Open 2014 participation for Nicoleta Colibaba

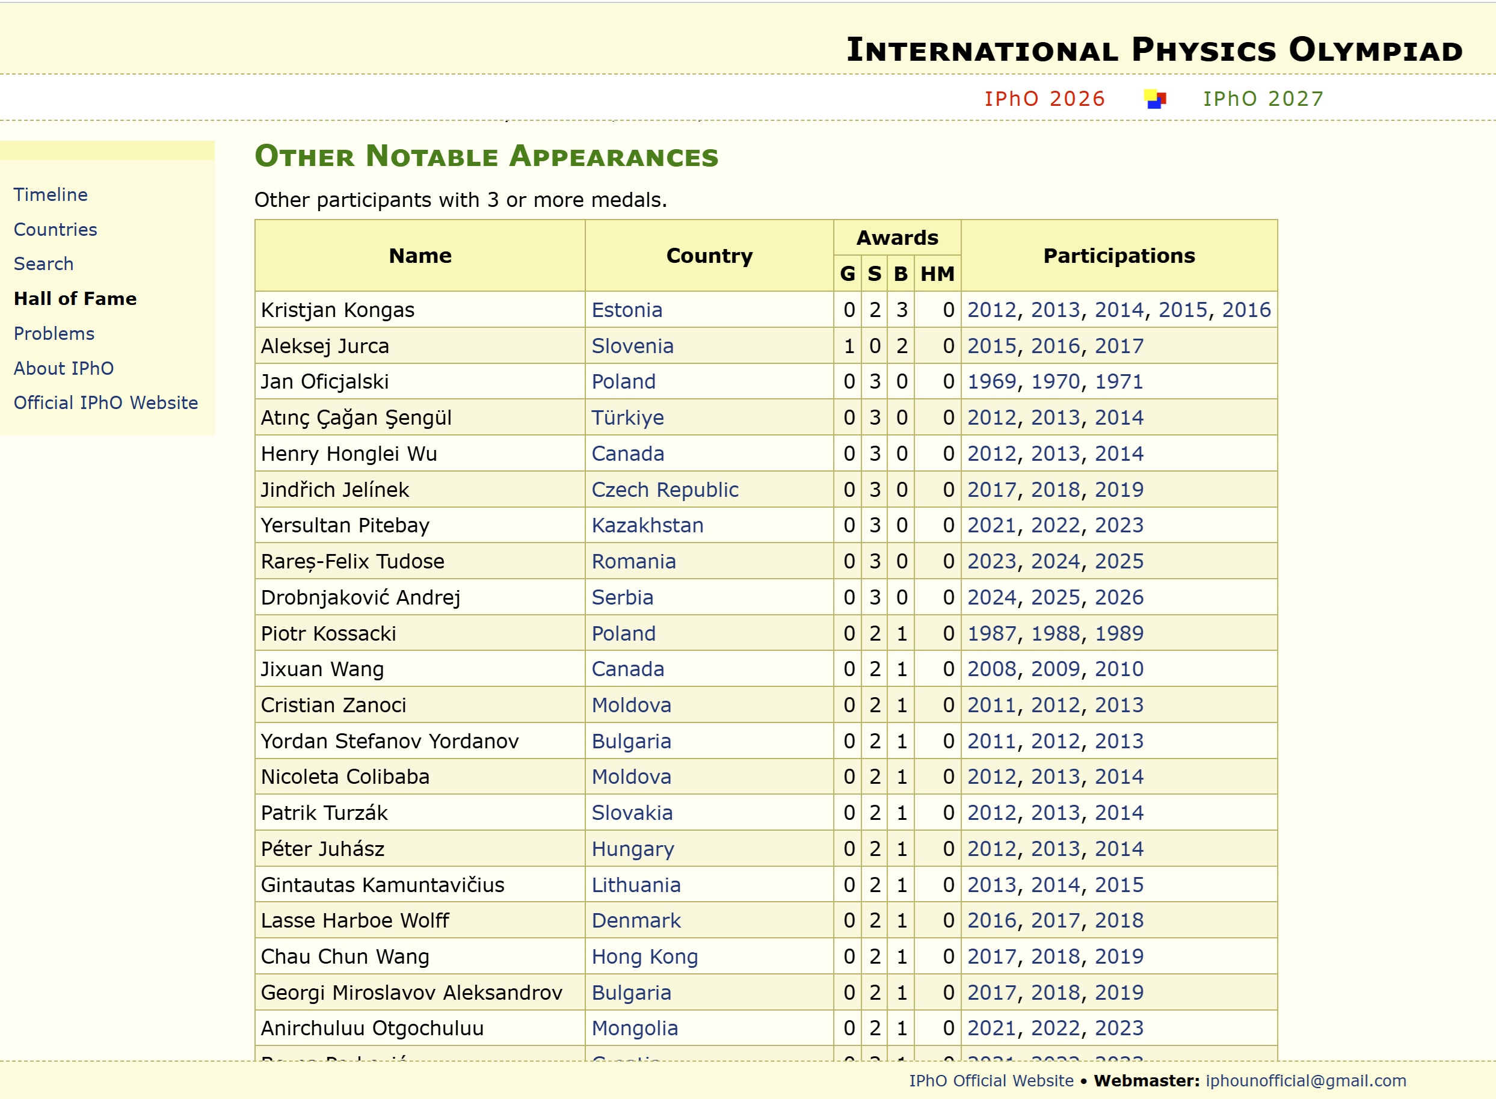1119,777
